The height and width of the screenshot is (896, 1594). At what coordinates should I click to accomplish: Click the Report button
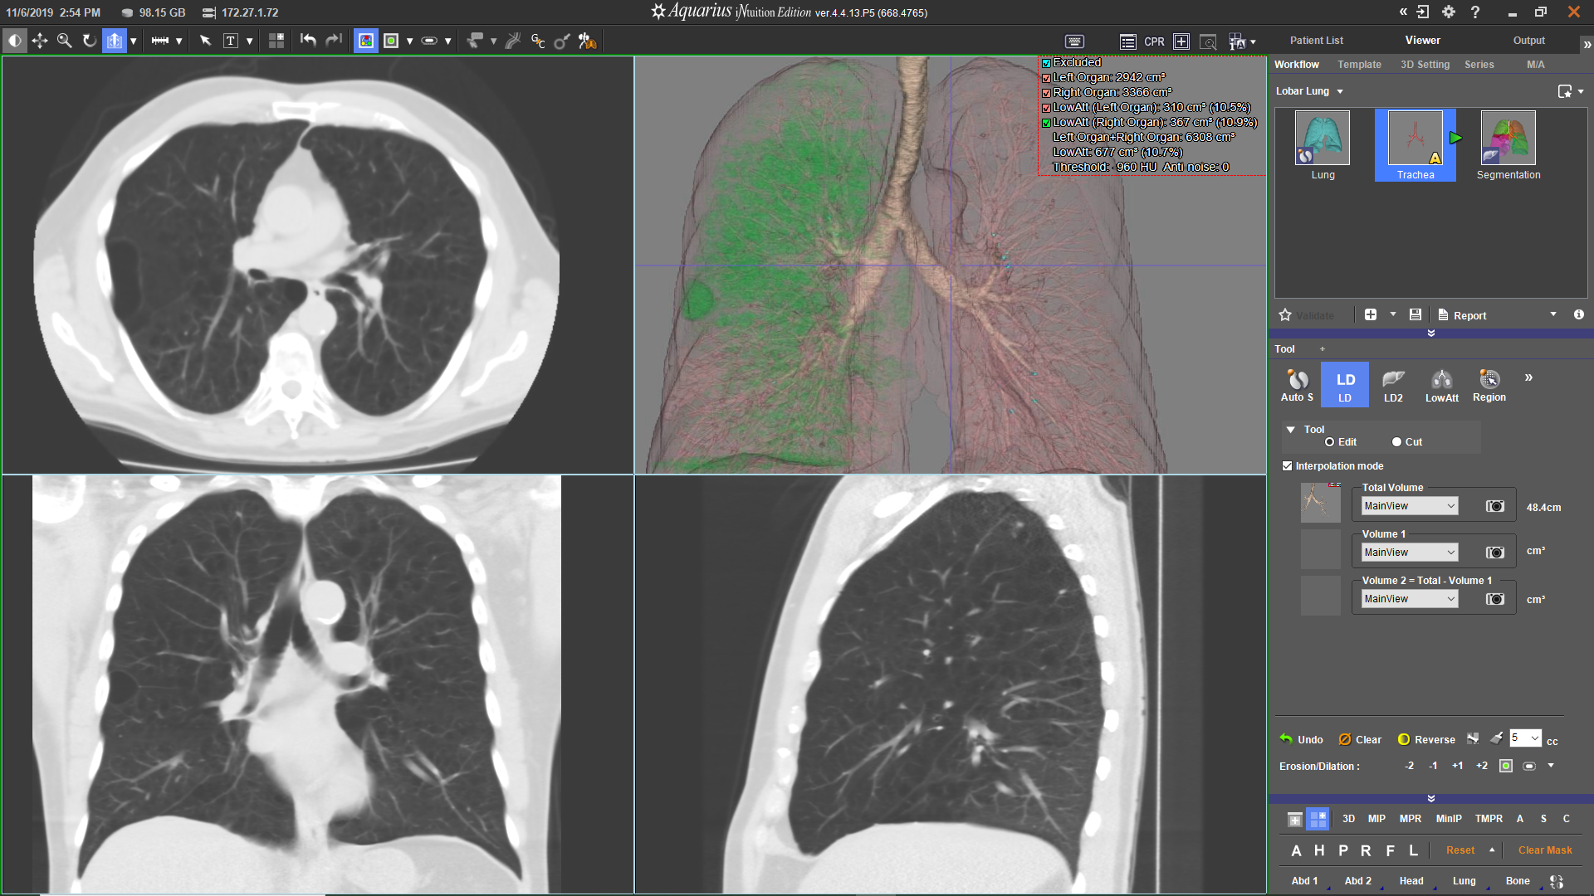point(1462,315)
